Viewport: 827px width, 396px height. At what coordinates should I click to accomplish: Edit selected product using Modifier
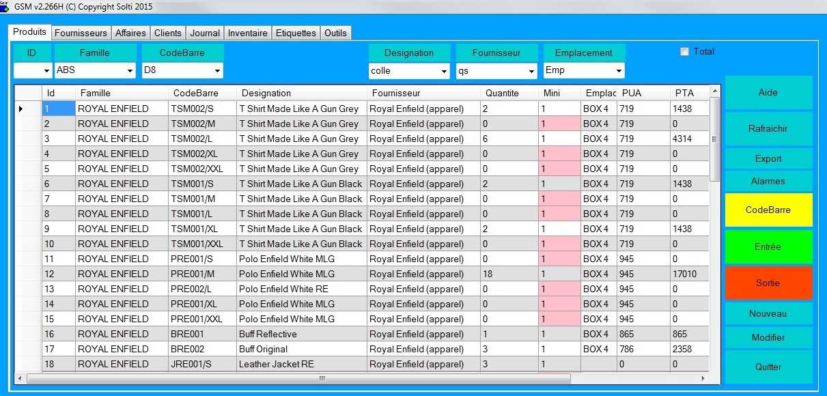point(768,337)
